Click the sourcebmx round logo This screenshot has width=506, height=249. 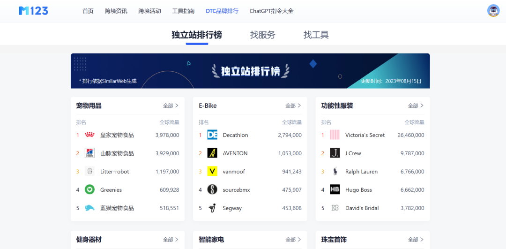tap(212, 189)
